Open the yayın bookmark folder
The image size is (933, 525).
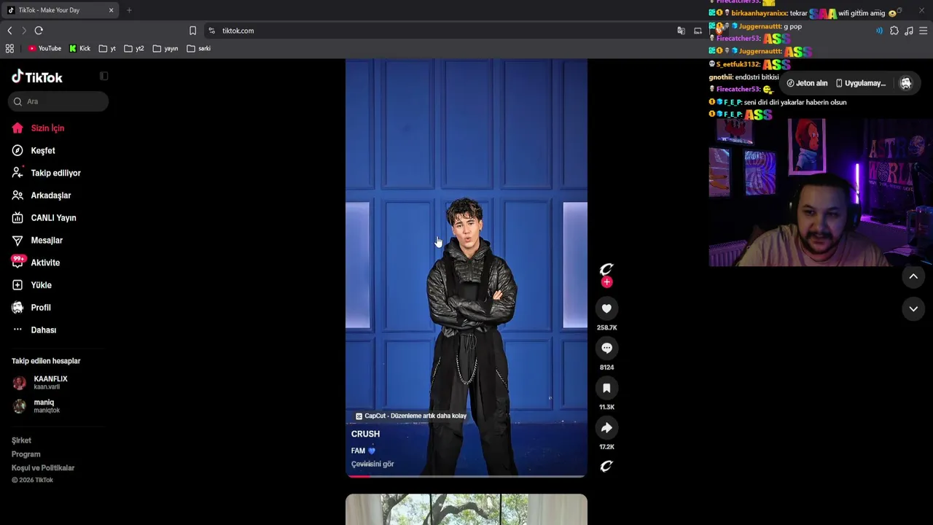165,49
